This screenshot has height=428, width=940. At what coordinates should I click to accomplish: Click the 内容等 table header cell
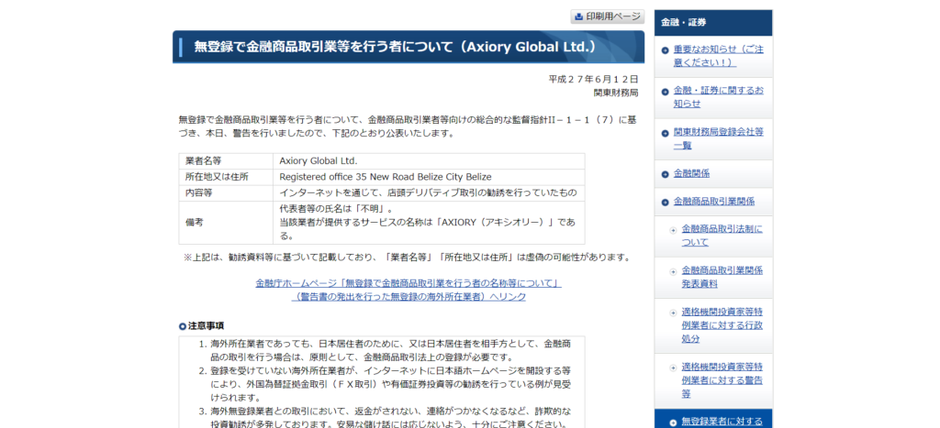click(x=226, y=193)
